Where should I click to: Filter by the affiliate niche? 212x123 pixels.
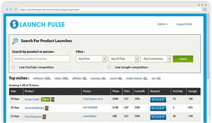(x=77, y=78)
